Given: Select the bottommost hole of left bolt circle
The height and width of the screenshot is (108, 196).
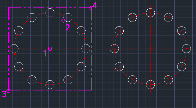Looking at the screenshot, I should [50, 84].
